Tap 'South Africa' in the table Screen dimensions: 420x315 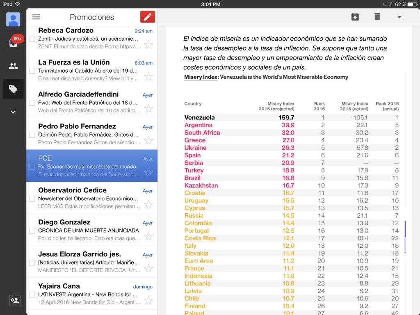tap(202, 132)
